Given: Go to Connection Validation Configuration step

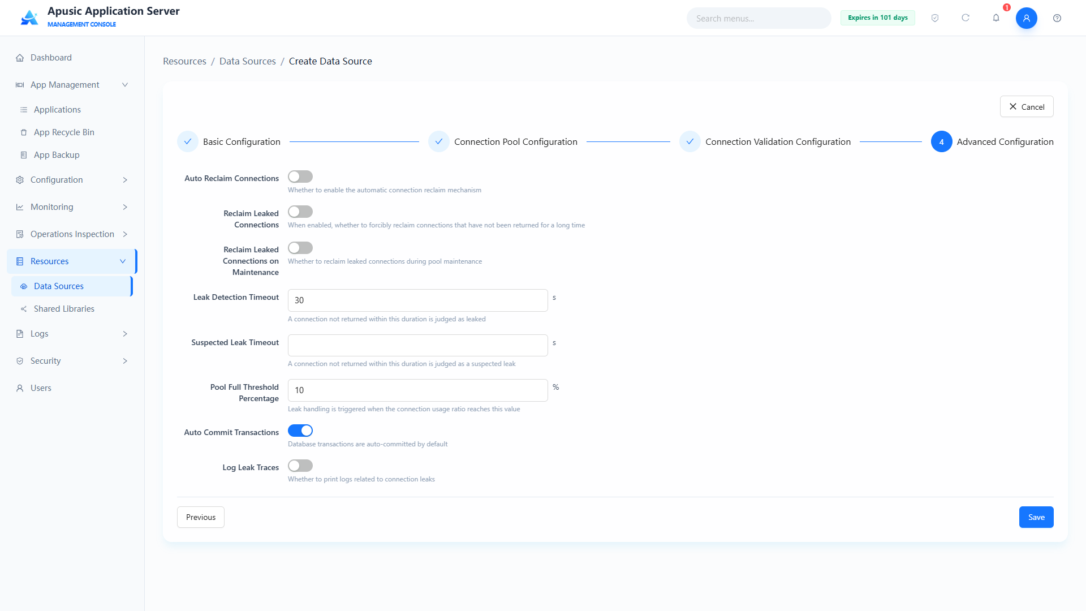Looking at the screenshot, I should point(765,141).
